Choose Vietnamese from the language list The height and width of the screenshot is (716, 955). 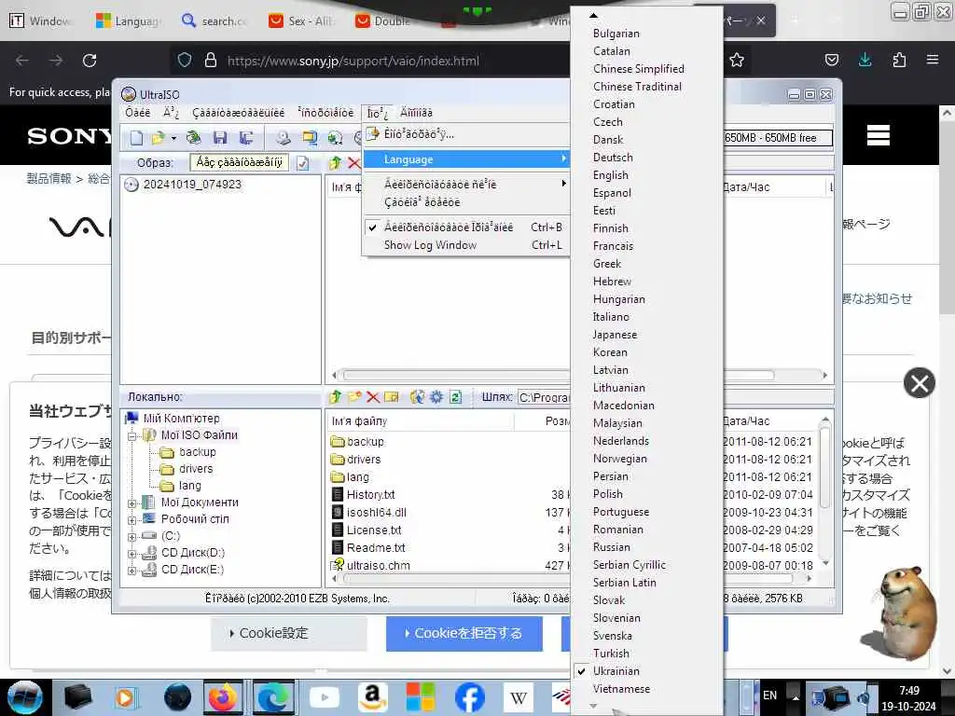click(621, 689)
